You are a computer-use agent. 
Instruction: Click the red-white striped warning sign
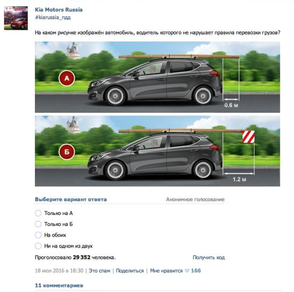coord(249,137)
